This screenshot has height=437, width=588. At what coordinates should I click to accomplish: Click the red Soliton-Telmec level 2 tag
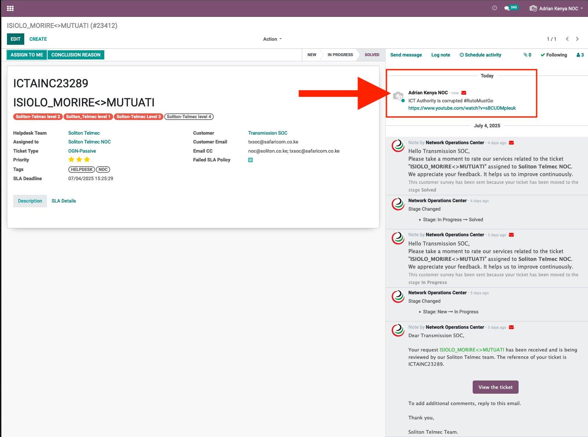38,117
